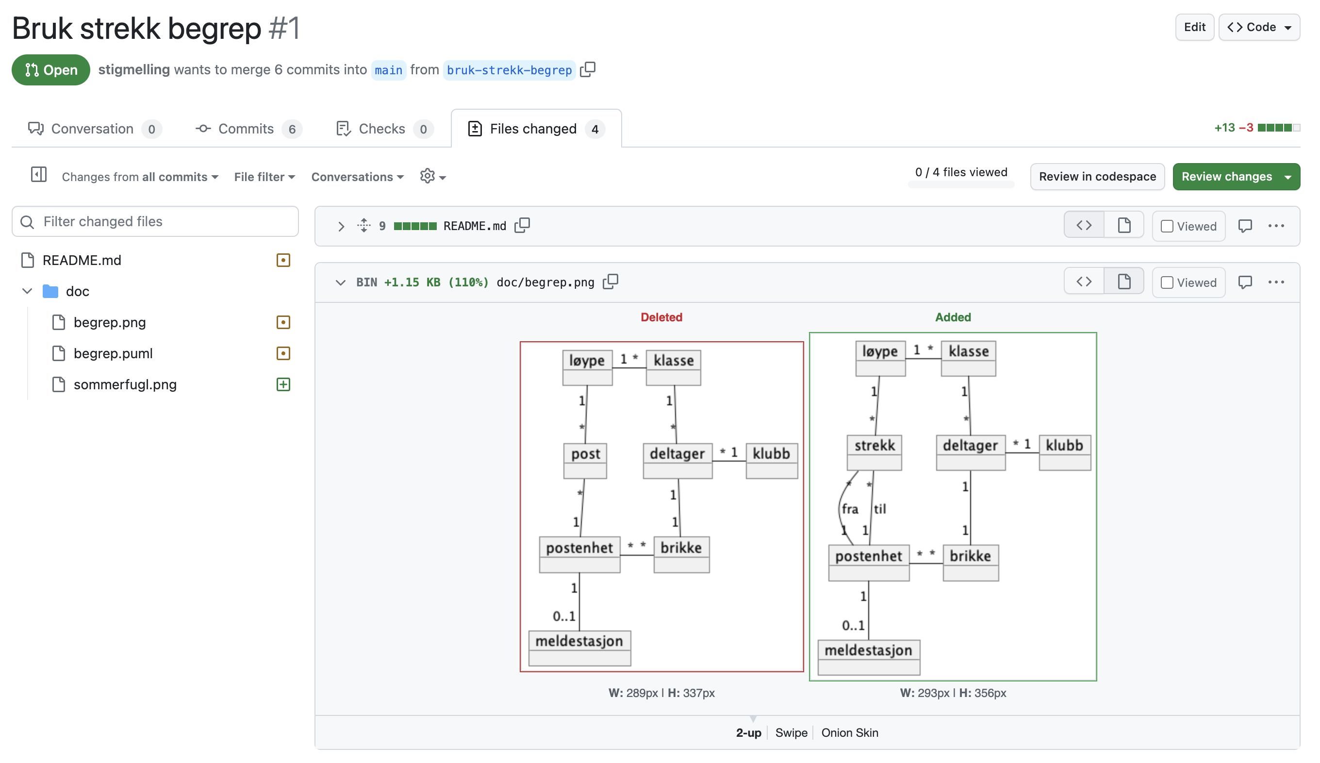Copy README.md file path icon
The height and width of the screenshot is (763, 1320).
pos(522,226)
